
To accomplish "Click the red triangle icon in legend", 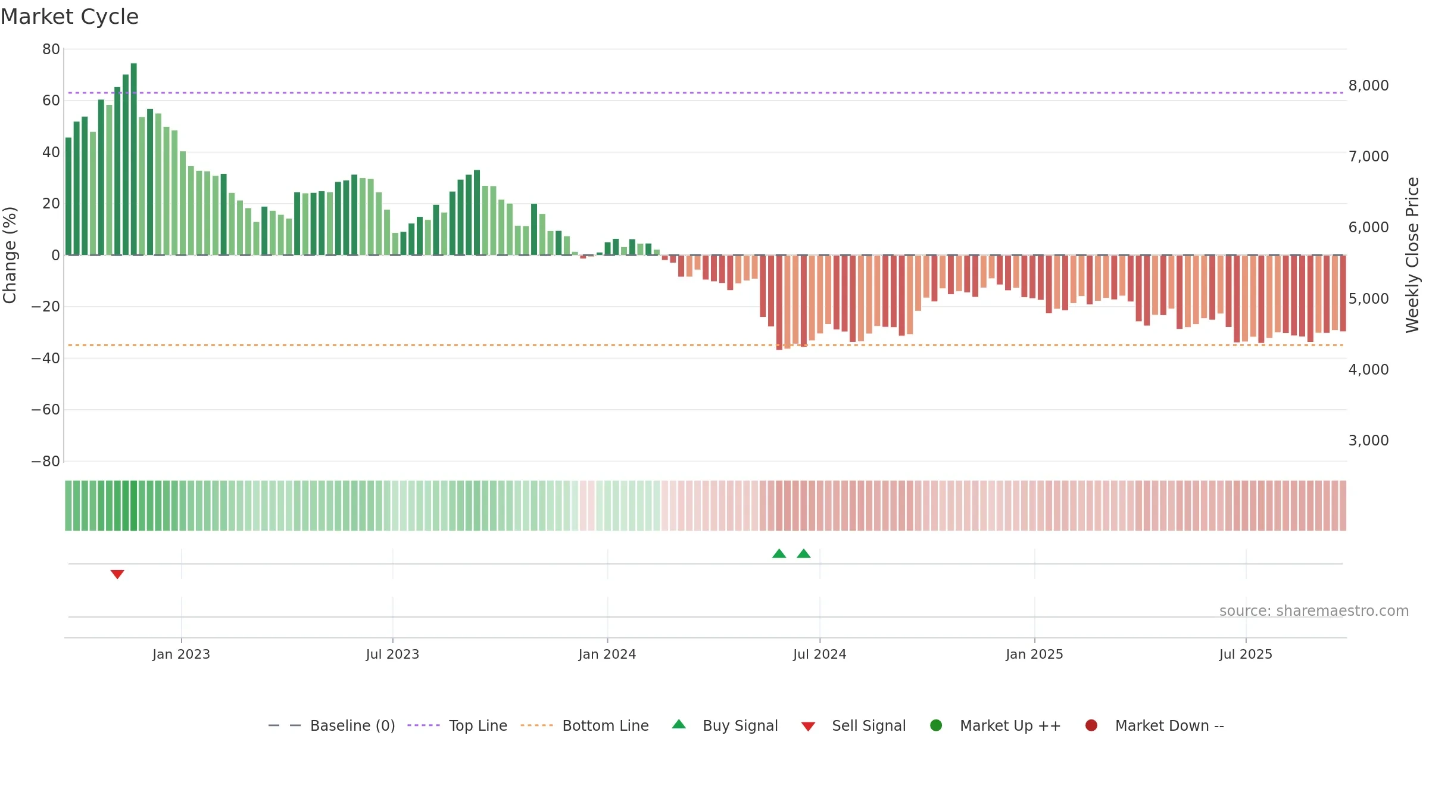I will [x=808, y=727].
